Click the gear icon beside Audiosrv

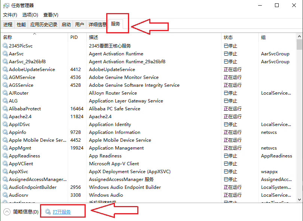tap(5, 195)
